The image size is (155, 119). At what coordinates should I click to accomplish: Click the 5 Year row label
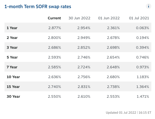12,57
